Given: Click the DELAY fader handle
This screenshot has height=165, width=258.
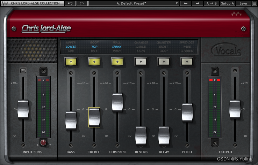Looking at the screenshot, I should (164, 136).
